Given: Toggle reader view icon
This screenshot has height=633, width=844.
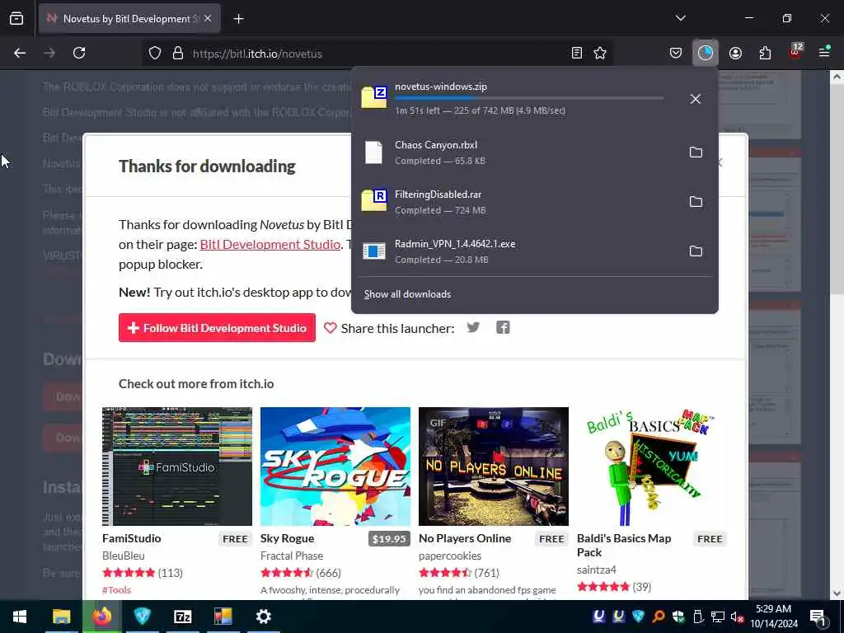Looking at the screenshot, I should pos(576,53).
